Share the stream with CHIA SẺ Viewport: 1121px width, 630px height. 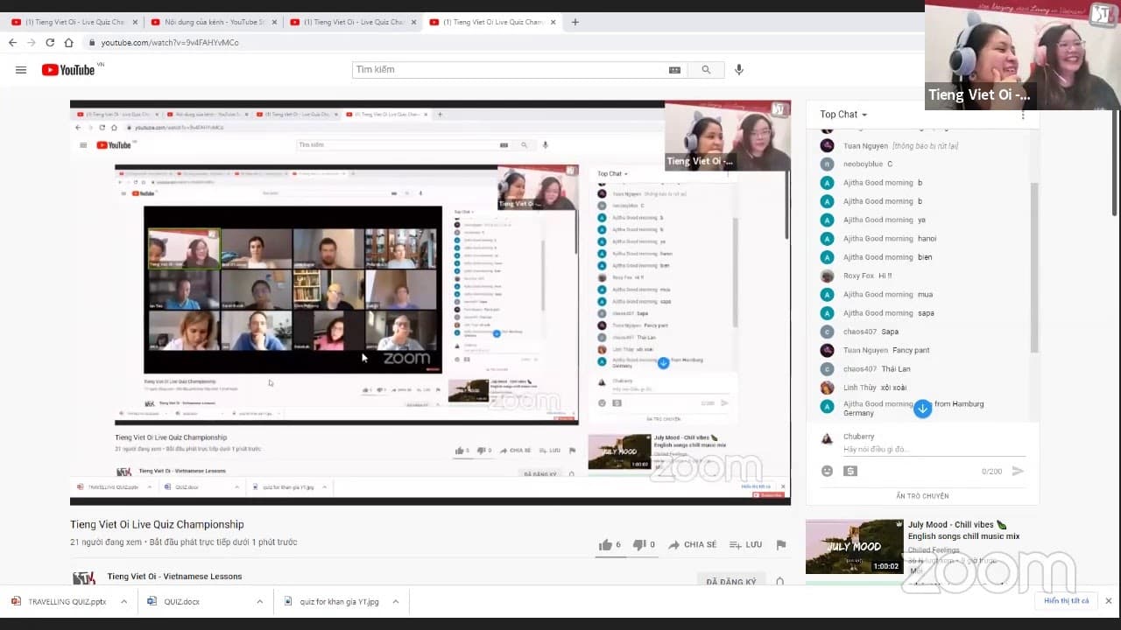click(x=692, y=544)
